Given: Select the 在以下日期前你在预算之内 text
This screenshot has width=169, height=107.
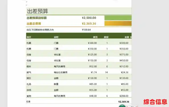Looking at the screenshot, I should tap(40, 30).
